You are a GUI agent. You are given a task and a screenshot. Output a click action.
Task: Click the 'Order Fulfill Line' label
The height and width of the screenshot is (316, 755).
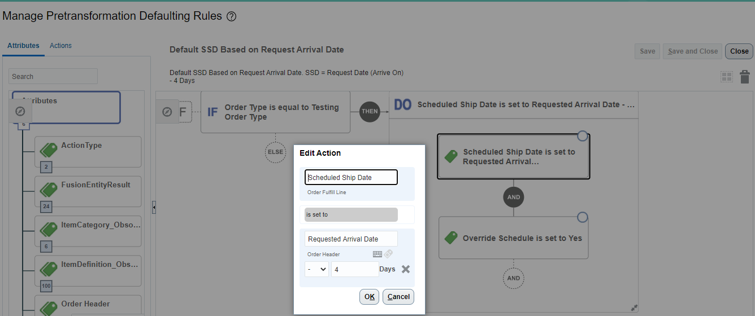click(x=327, y=192)
